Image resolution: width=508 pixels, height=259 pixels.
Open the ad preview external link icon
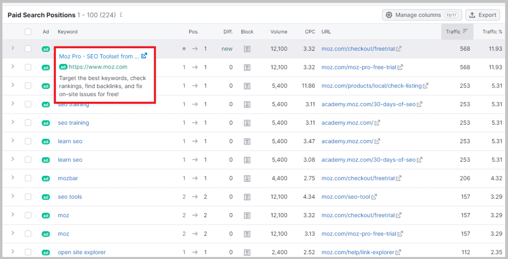point(144,56)
